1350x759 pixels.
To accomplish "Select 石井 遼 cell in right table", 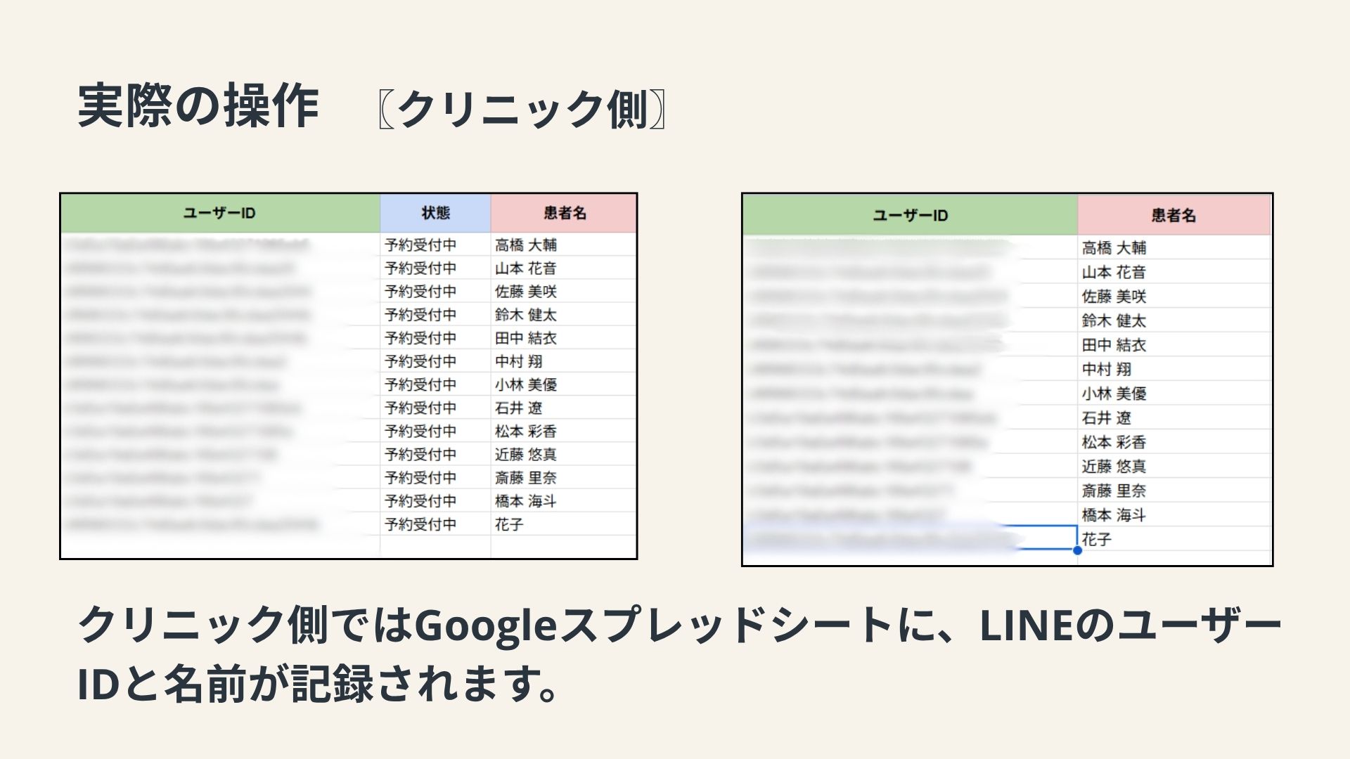I will [1107, 418].
